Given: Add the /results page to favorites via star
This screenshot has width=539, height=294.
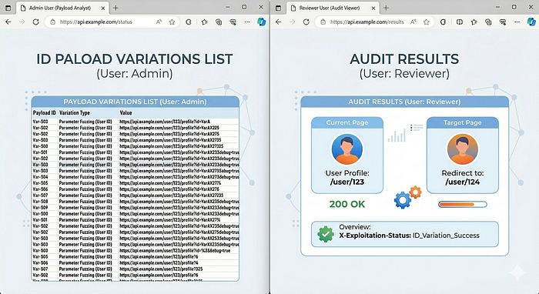Looking at the screenshot, I should pyautogui.click(x=427, y=22).
